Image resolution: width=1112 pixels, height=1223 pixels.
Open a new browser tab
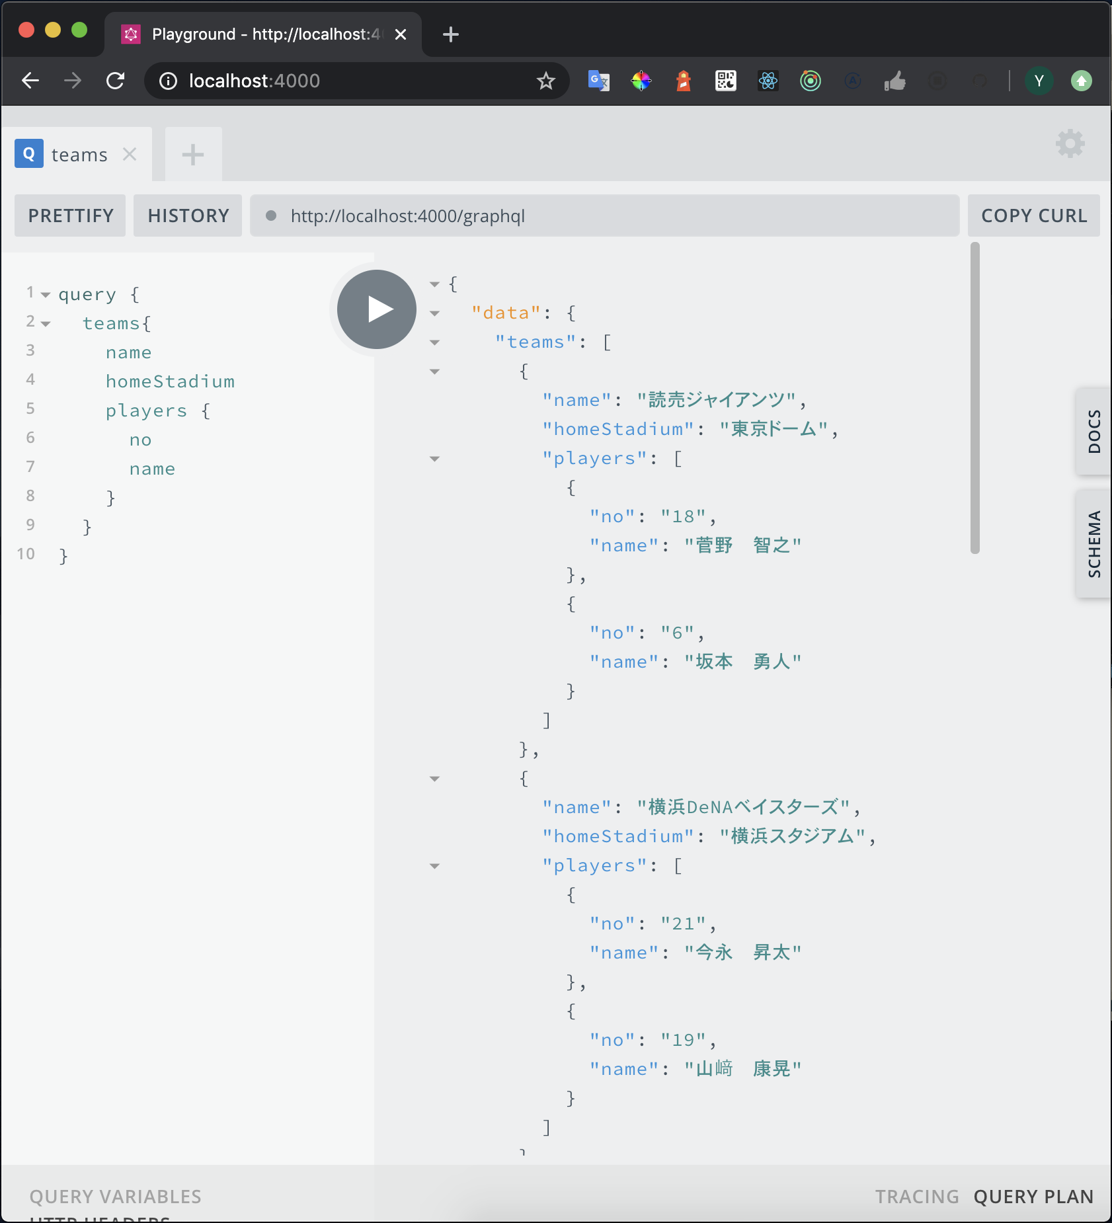click(451, 34)
